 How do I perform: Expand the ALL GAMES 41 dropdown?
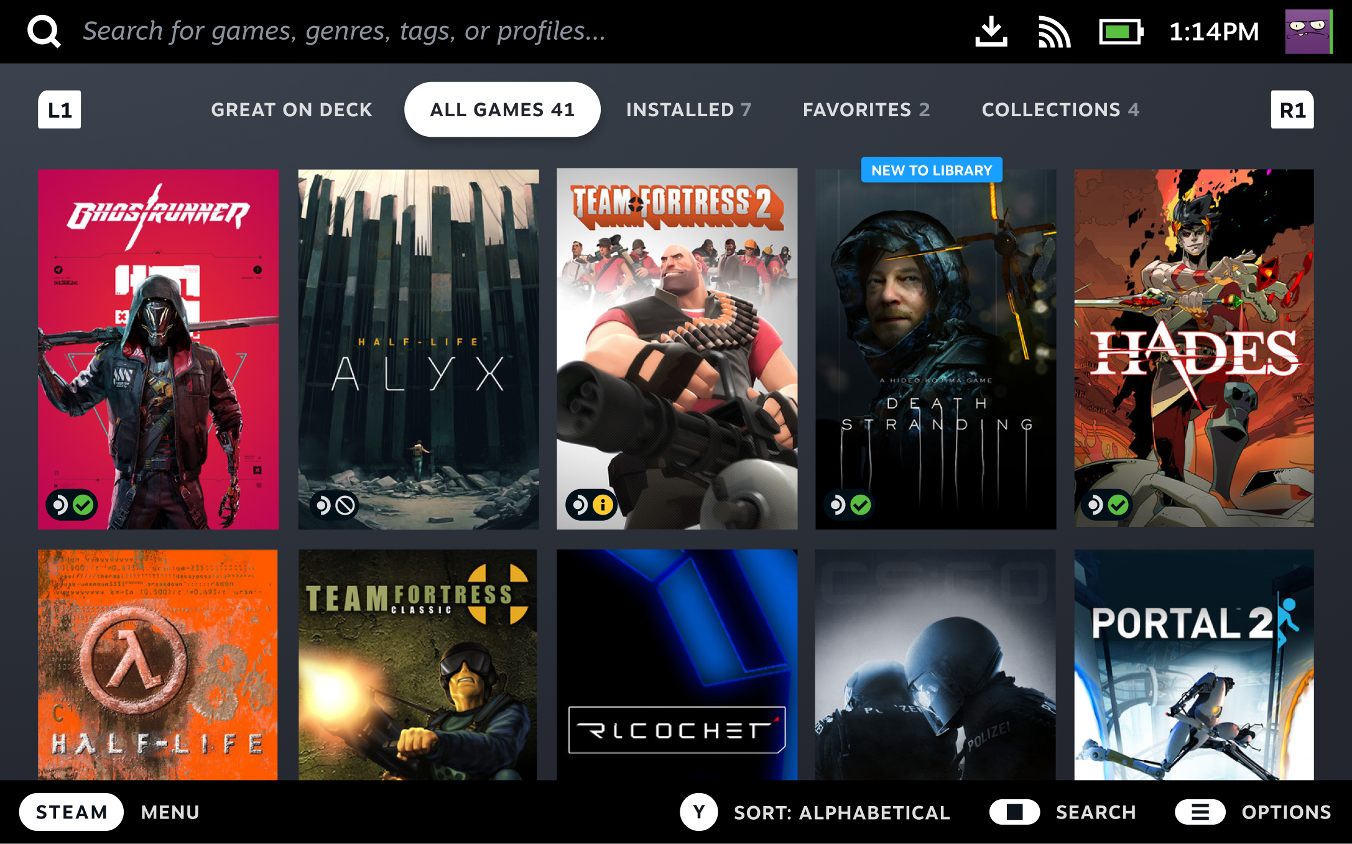[501, 109]
